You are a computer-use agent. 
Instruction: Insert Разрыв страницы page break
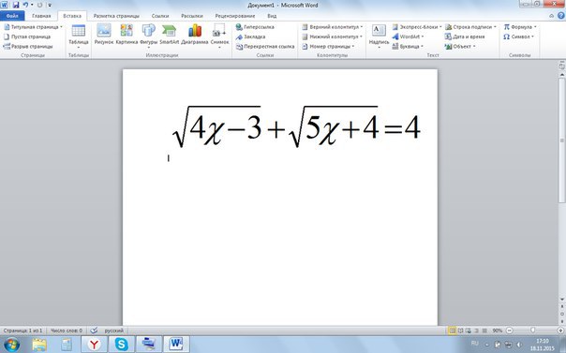pyautogui.click(x=28, y=47)
